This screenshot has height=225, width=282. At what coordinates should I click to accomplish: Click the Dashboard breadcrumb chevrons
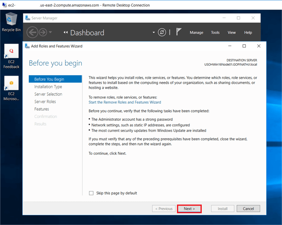point(66,33)
